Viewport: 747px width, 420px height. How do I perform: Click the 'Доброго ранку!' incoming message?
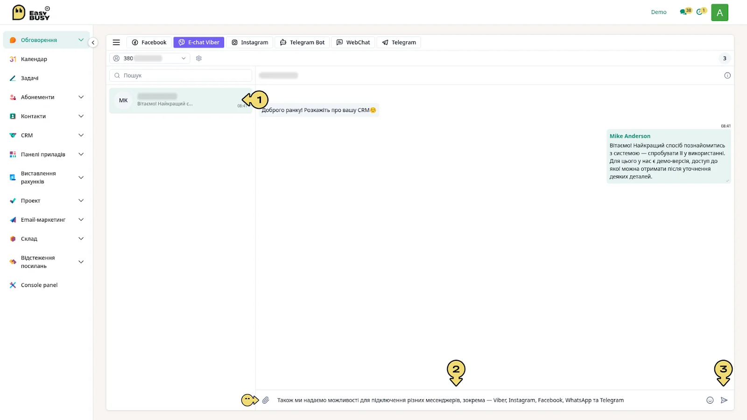(319, 110)
